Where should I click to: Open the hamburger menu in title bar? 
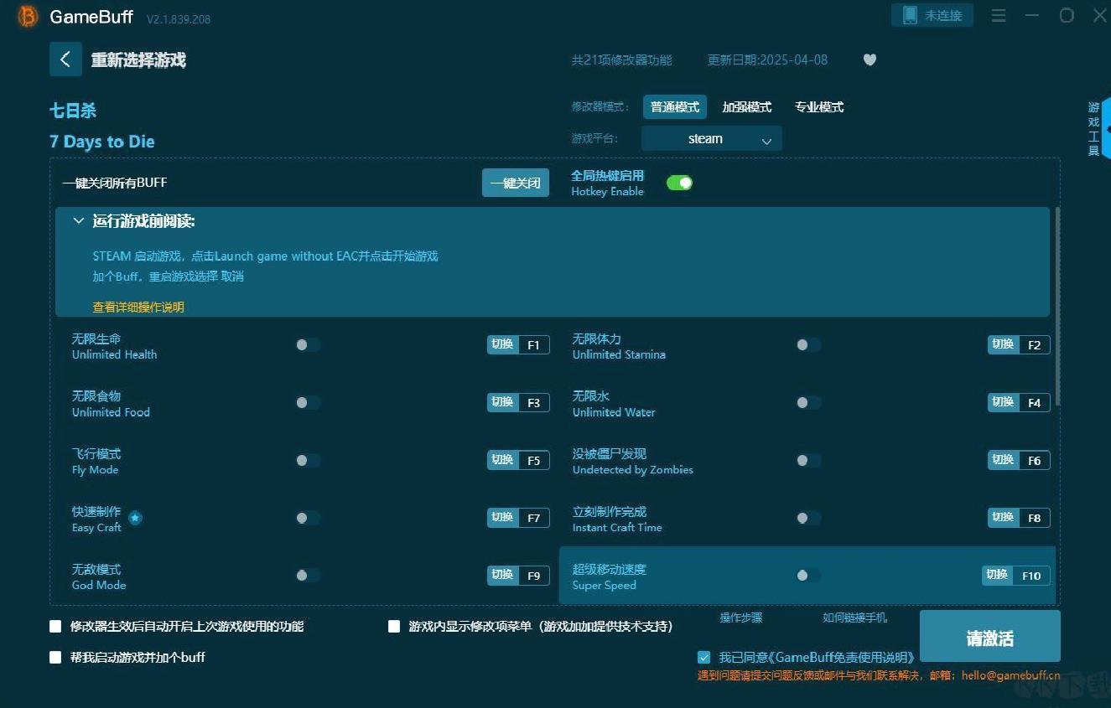(x=998, y=16)
